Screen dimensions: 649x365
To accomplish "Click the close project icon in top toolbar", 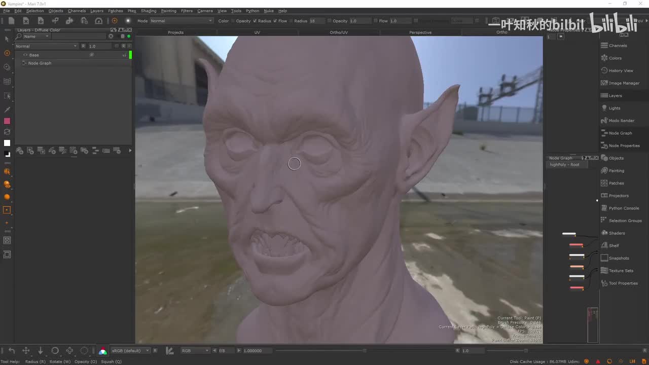I will 26,21.
